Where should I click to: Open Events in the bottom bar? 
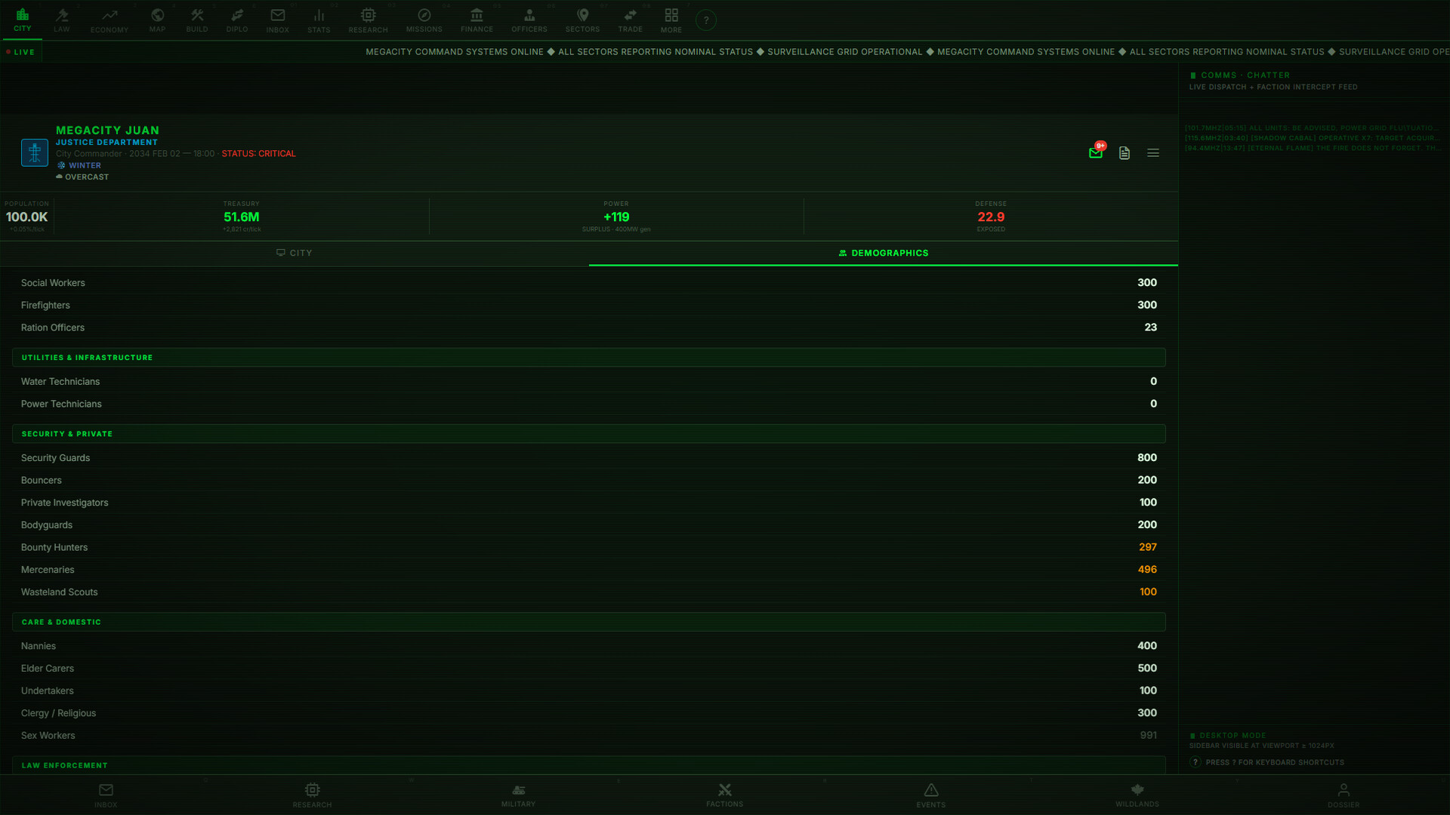(x=931, y=795)
